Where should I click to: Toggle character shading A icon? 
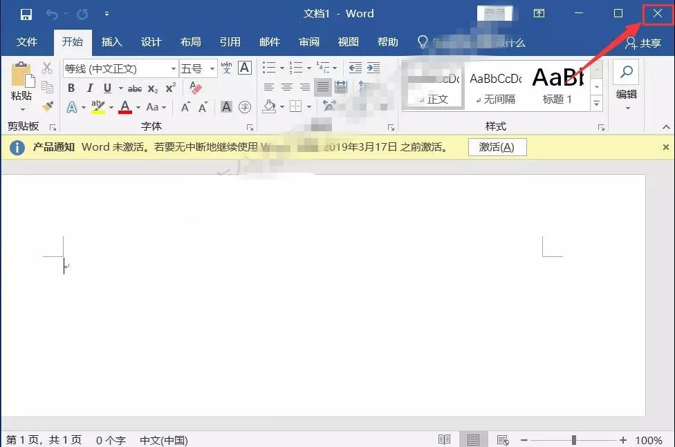pyautogui.click(x=226, y=106)
